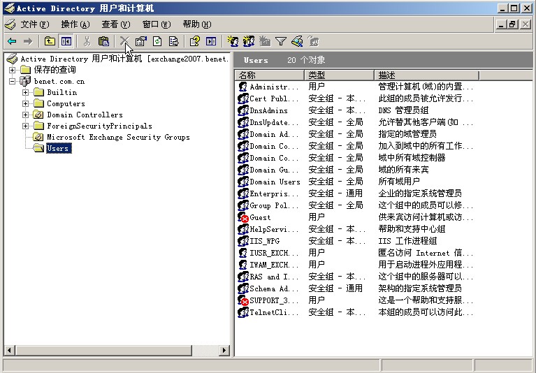Click the Domain Controllers OU folder icon
Screen dimensions: 536x373
pyautogui.click(x=38, y=115)
